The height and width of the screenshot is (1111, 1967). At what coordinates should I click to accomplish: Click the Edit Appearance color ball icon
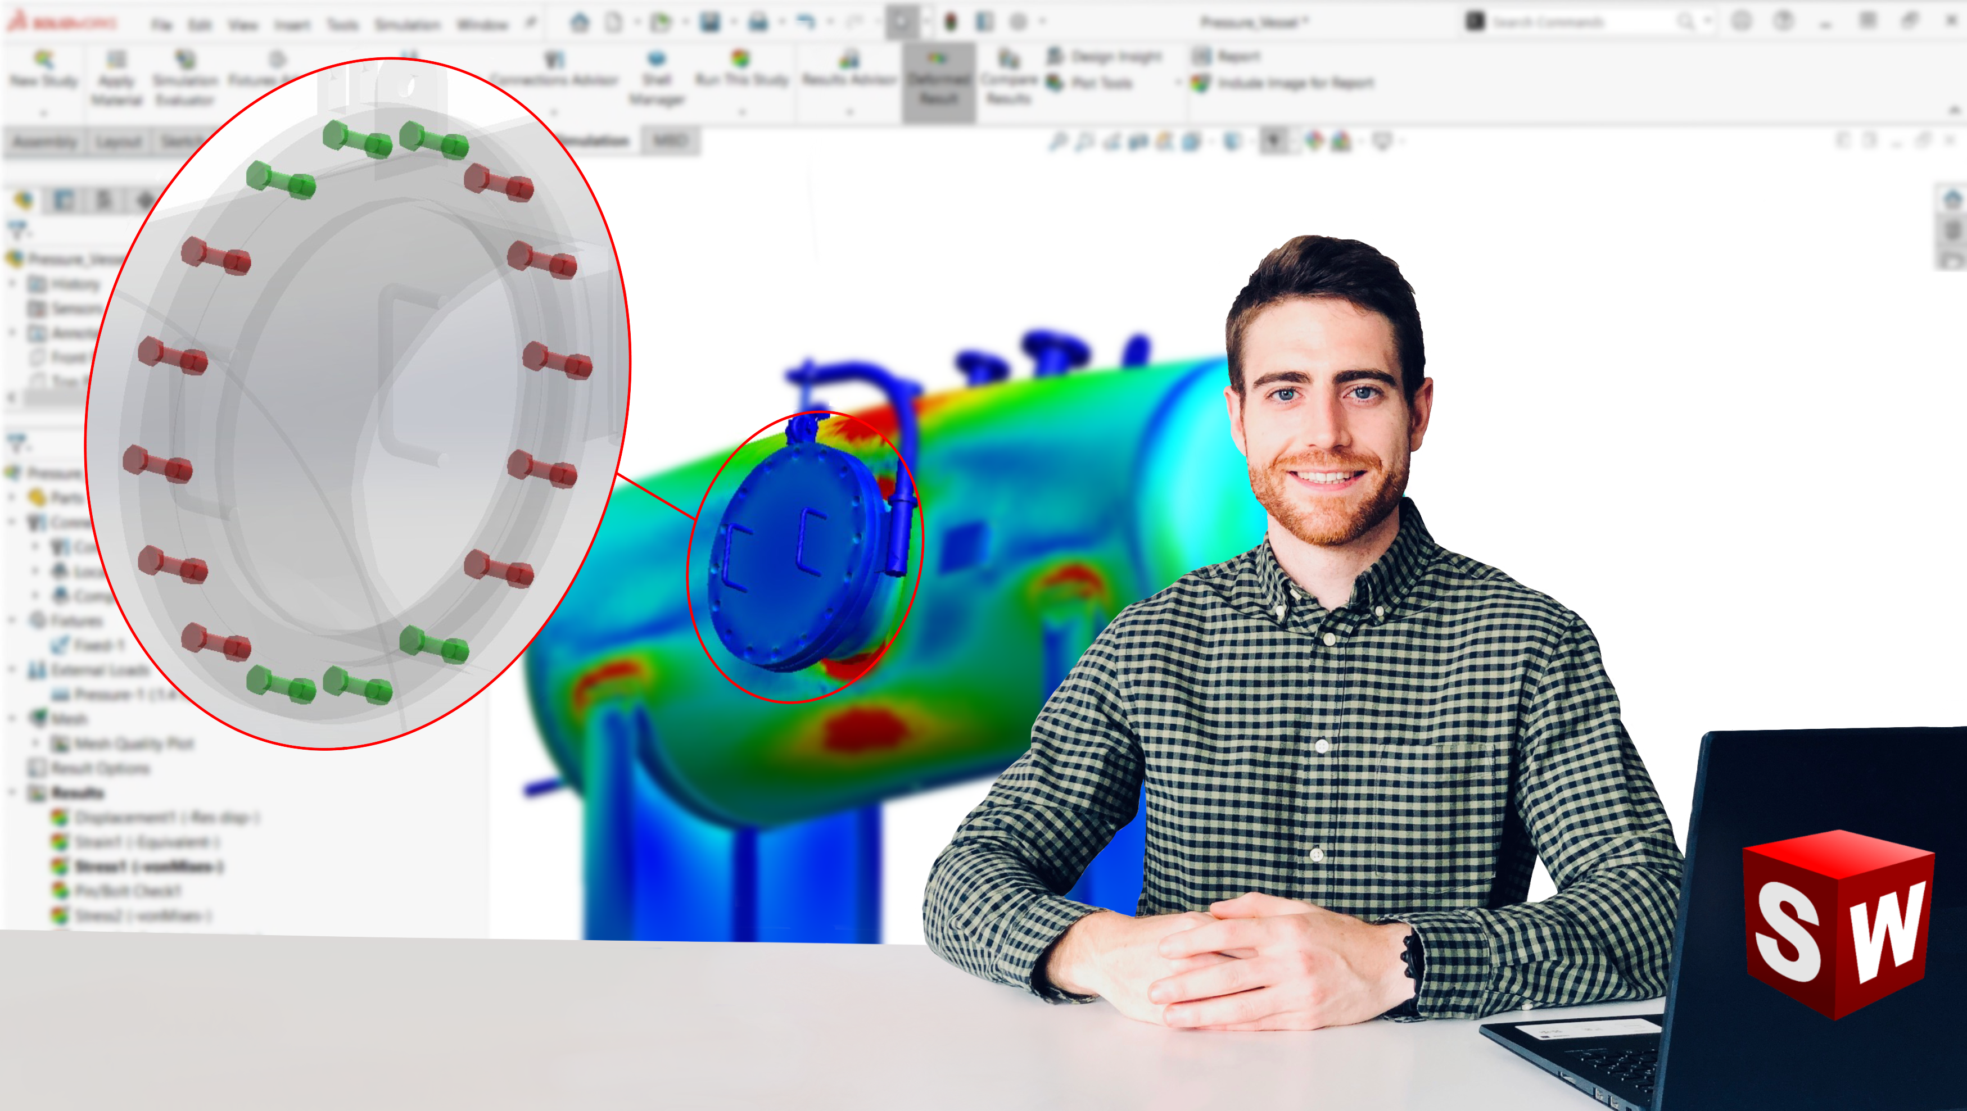[1314, 141]
